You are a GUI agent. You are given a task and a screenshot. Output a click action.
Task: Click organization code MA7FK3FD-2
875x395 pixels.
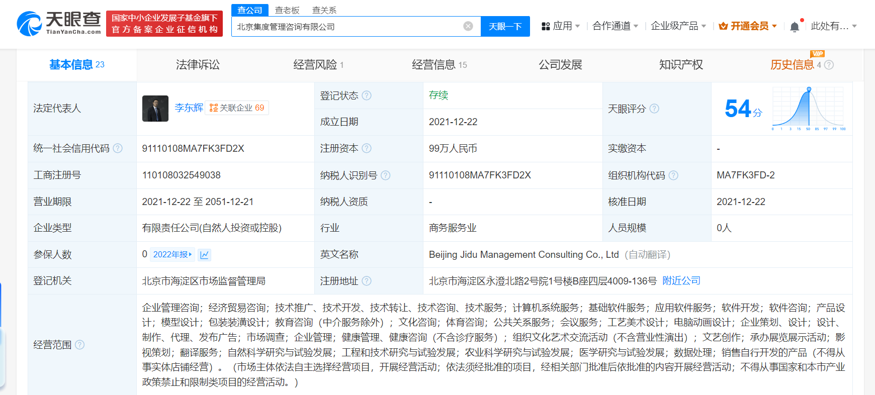[x=746, y=175]
